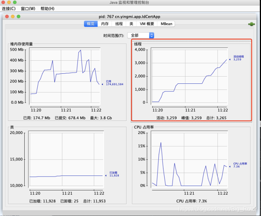The image size is (261, 216).
Task: Click the 已加载 11,928 chart legend
Action: click(x=114, y=174)
